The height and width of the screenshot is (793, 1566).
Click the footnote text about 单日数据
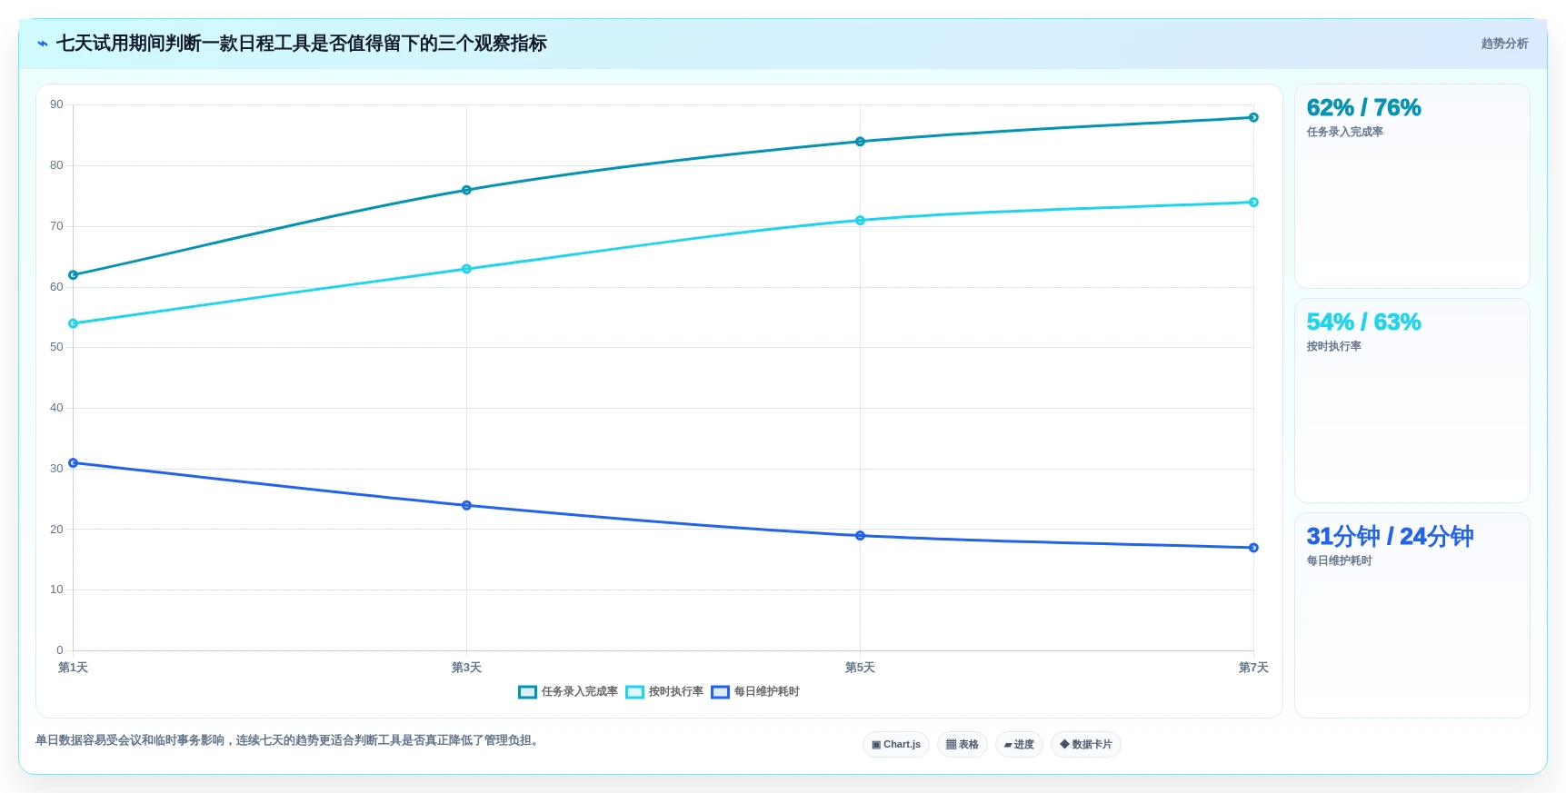tap(289, 741)
